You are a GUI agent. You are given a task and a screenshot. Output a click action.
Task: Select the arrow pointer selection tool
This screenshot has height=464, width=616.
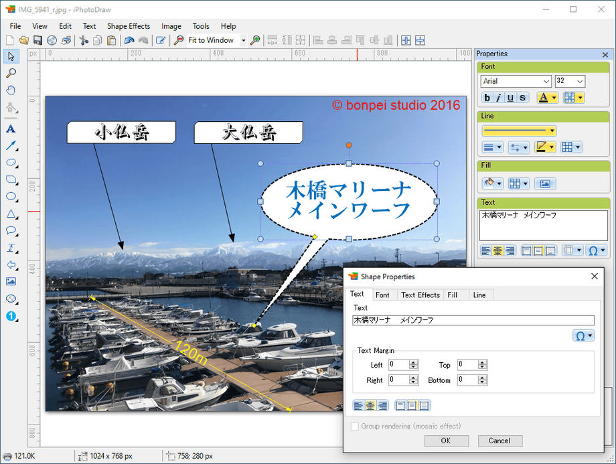pos(11,56)
